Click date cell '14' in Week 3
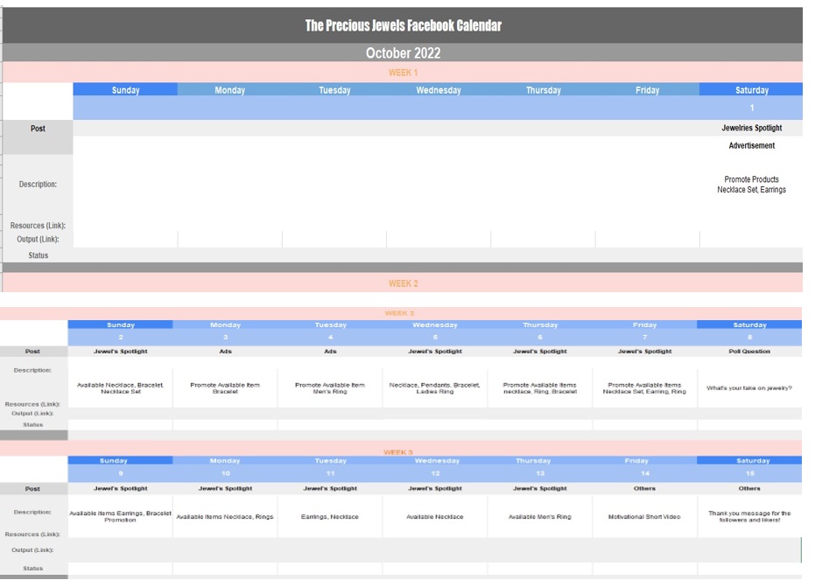 point(644,473)
